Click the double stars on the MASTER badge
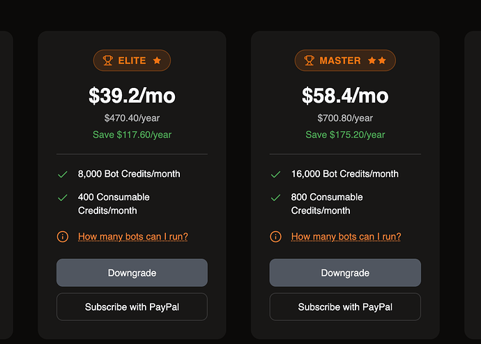 [x=377, y=60]
